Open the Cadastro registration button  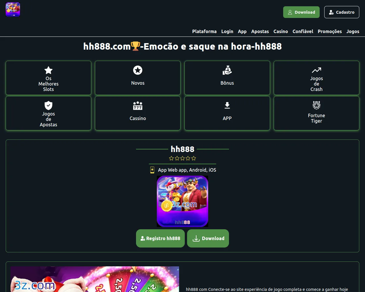(342, 12)
